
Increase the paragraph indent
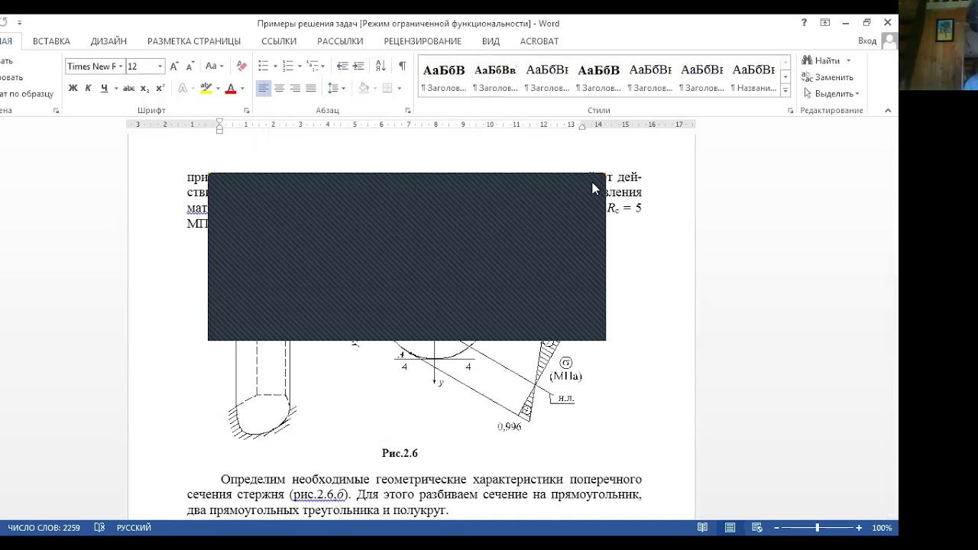click(358, 66)
